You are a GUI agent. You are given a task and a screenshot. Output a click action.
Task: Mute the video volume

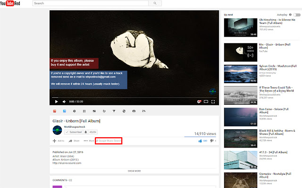(64, 101)
